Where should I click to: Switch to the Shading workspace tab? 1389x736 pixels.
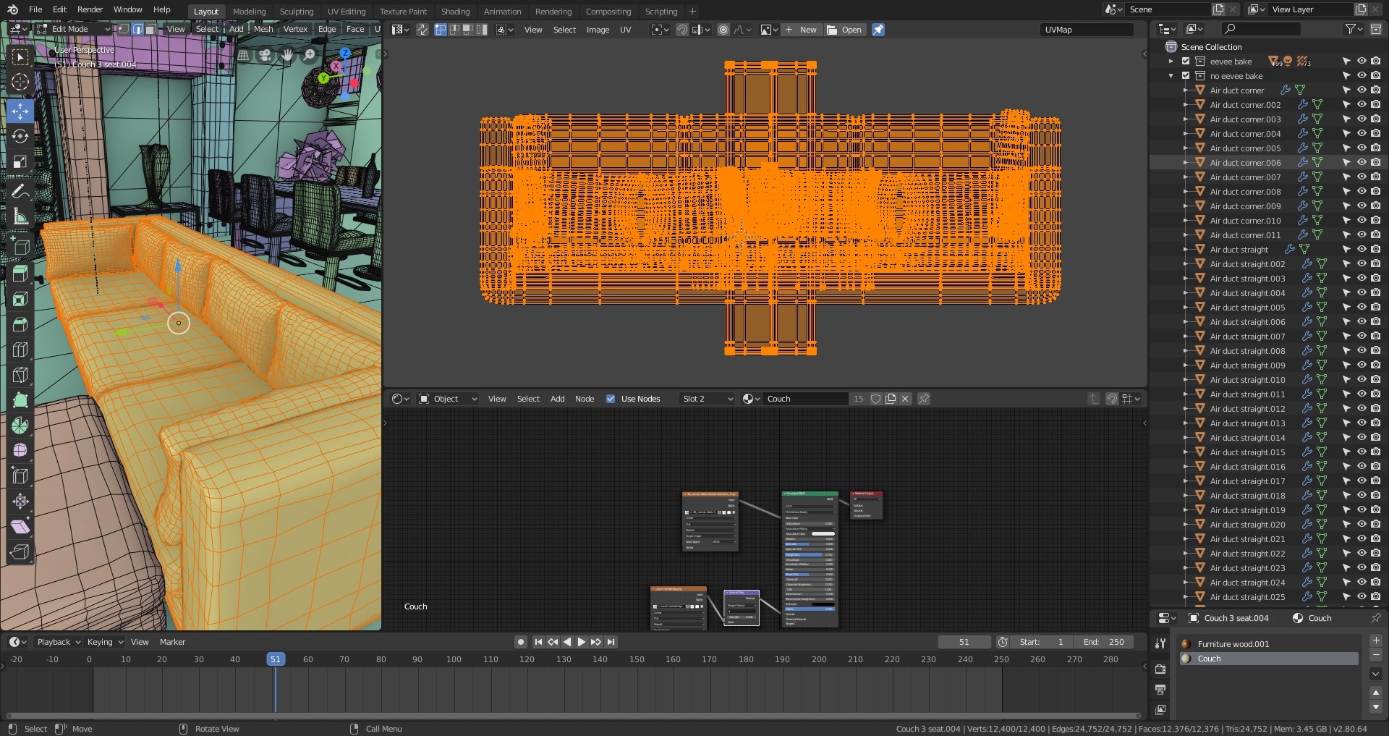[455, 12]
